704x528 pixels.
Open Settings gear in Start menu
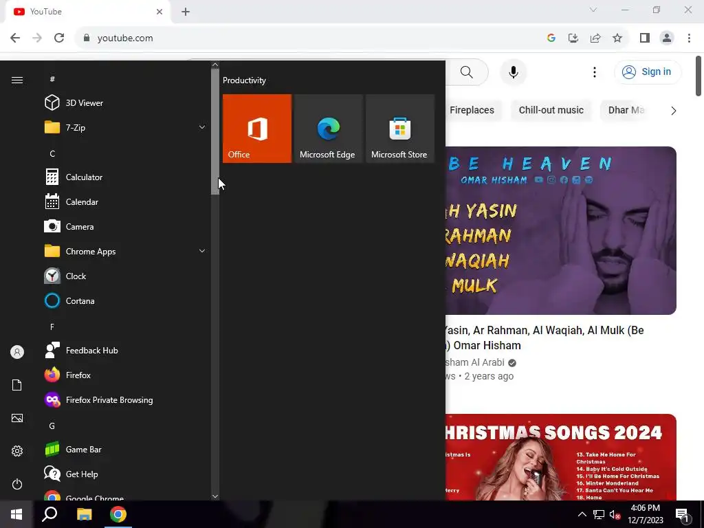pyautogui.click(x=17, y=451)
